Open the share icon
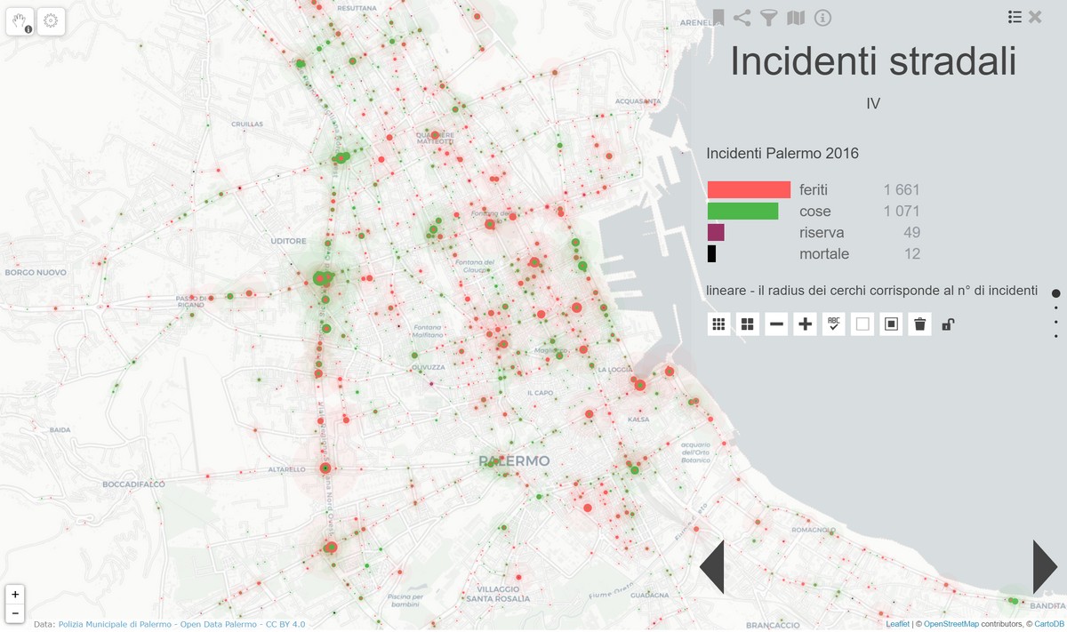1067x632 pixels. [x=742, y=17]
